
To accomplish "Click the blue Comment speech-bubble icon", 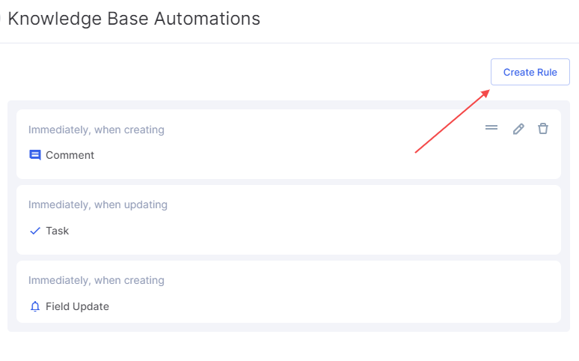I will point(35,155).
